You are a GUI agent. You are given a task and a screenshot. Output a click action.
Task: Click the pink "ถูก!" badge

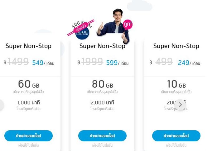[x=128, y=24]
